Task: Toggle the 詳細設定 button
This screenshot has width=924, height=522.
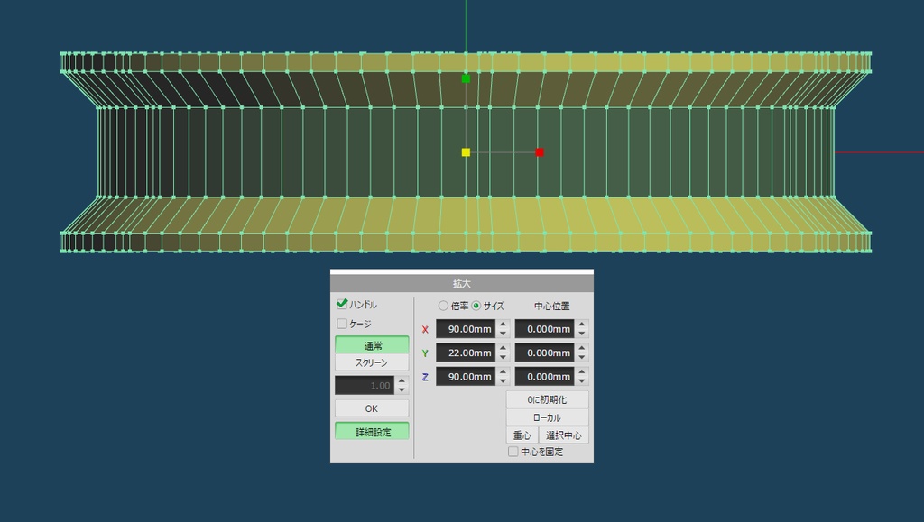Action: 372,431
